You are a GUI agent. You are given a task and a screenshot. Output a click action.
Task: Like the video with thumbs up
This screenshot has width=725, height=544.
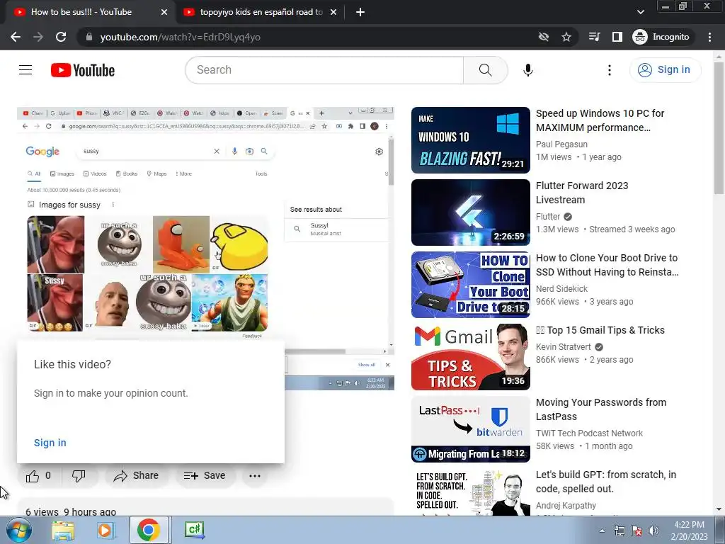coord(38,475)
